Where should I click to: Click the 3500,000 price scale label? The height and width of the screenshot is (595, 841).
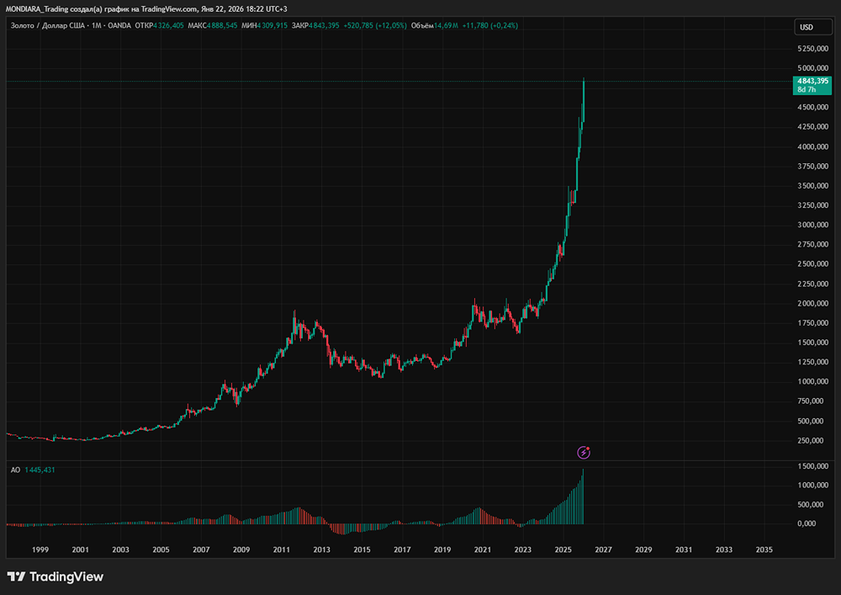[812, 186]
